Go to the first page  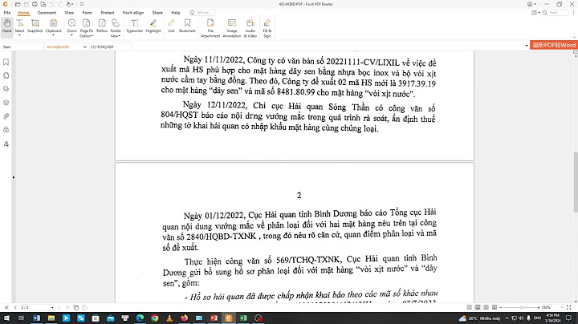point(6,307)
